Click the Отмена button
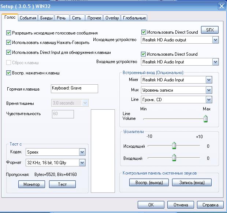The image size is (227, 213). (181, 205)
